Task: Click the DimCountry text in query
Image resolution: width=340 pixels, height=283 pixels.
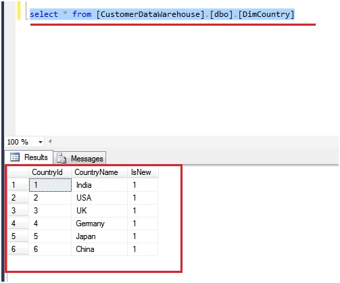Action: tap(266, 14)
